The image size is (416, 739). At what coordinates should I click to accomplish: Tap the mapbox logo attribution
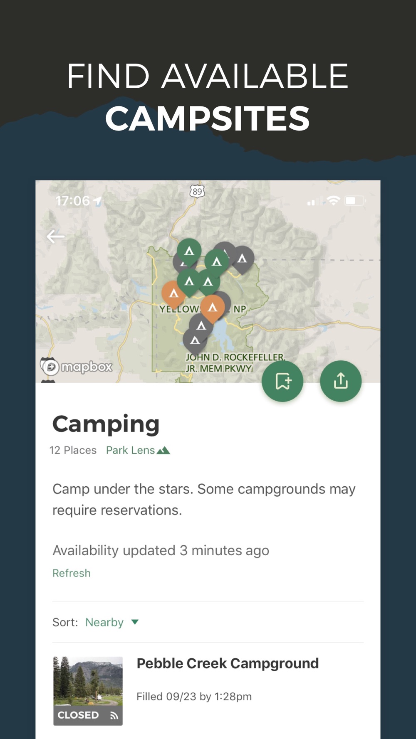77,367
